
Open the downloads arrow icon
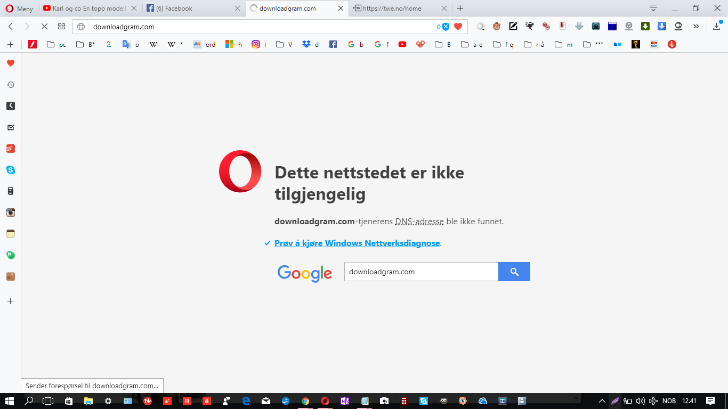pos(717,26)
